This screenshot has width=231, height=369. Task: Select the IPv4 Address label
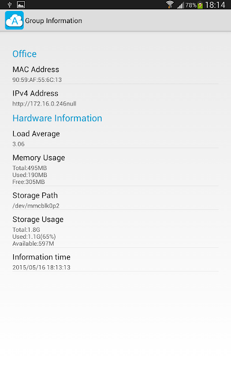[x=35, y=93]
